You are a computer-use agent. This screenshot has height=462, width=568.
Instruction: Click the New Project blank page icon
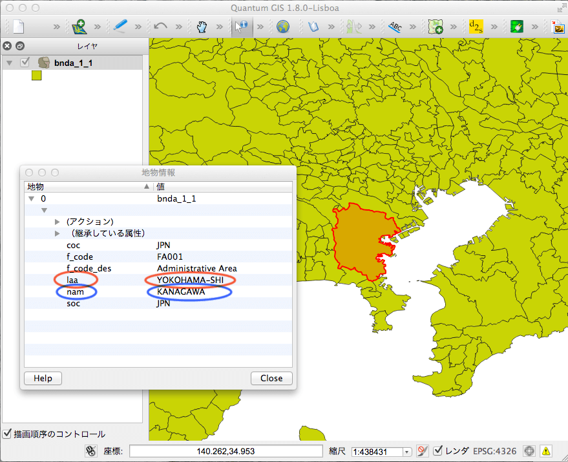(19, 26)
